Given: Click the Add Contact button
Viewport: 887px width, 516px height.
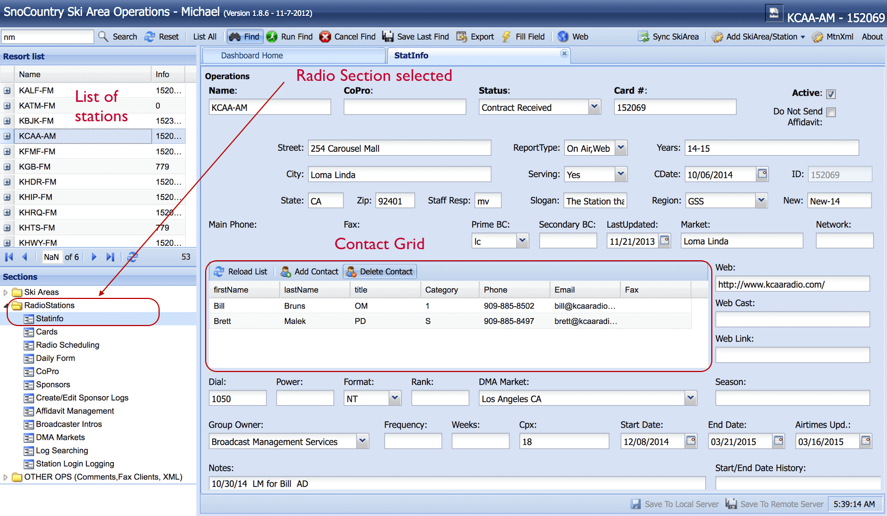Looking at the screenshot, I should click(309, 272).
